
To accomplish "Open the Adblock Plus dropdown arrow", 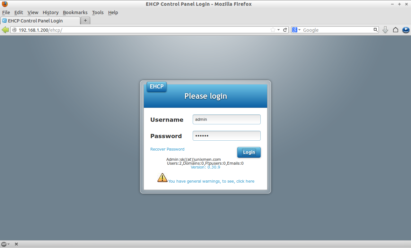I will [8, 244].
